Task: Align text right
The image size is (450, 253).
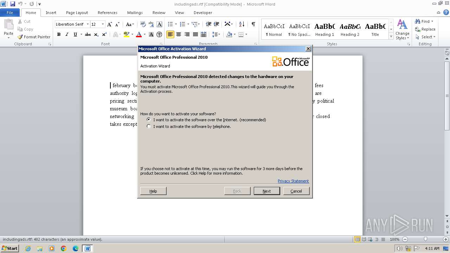Action: (x=187, y=34)
